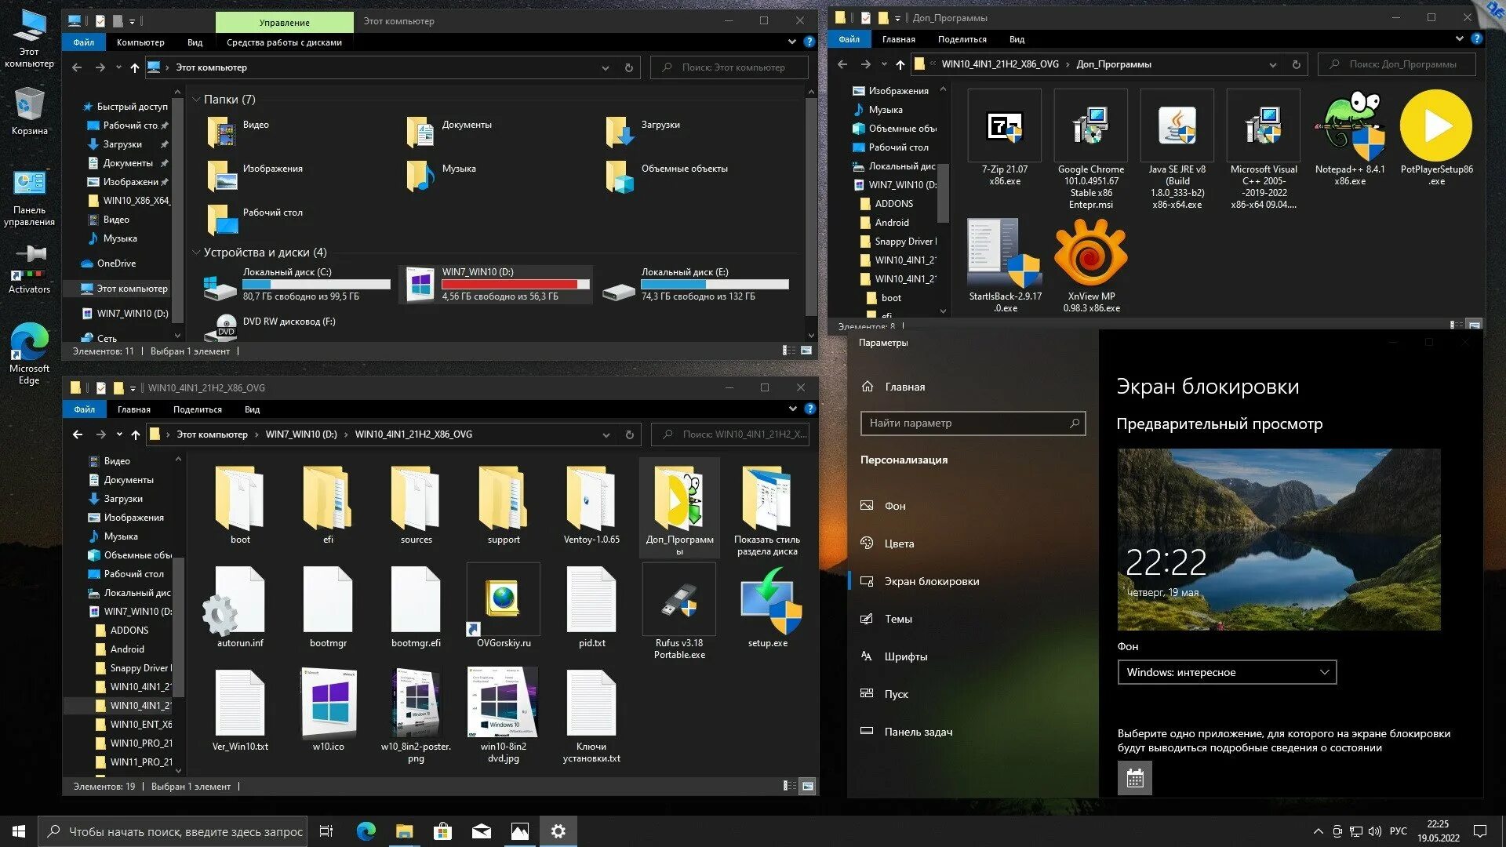Select the PotPlayerSetup86.exe icon

pos(1436,126)
